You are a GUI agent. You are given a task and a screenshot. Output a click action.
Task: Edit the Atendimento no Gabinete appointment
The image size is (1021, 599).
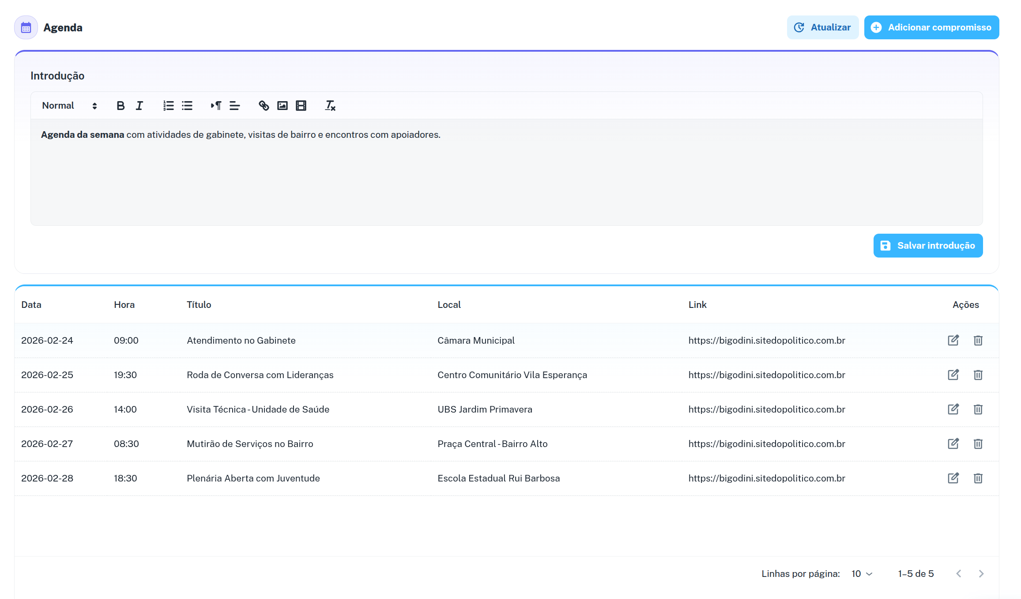[x=953, y=340]
